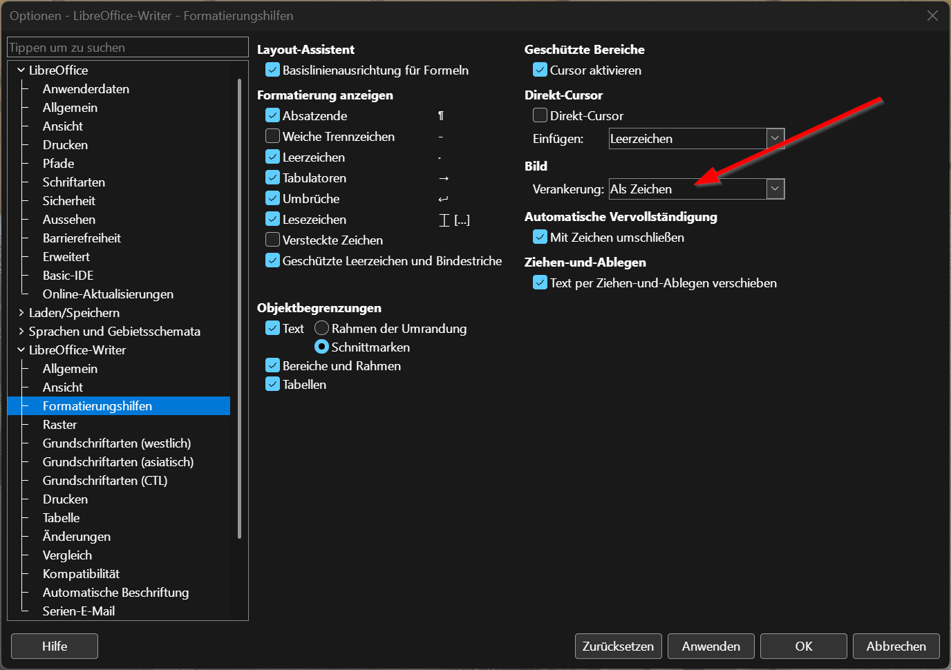951x670 pixels.
Task: Open the Basic-IDE options page
Action: 68,276
